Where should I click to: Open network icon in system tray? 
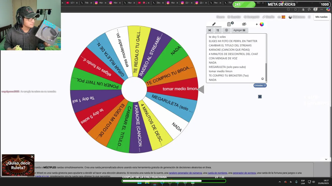coord(309,182)
